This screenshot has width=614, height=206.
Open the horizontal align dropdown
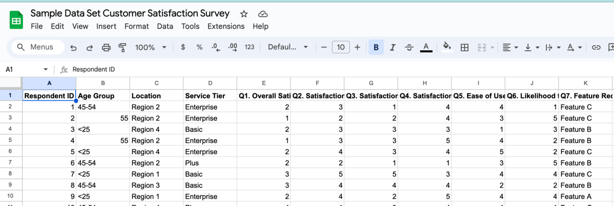point(510,47)
